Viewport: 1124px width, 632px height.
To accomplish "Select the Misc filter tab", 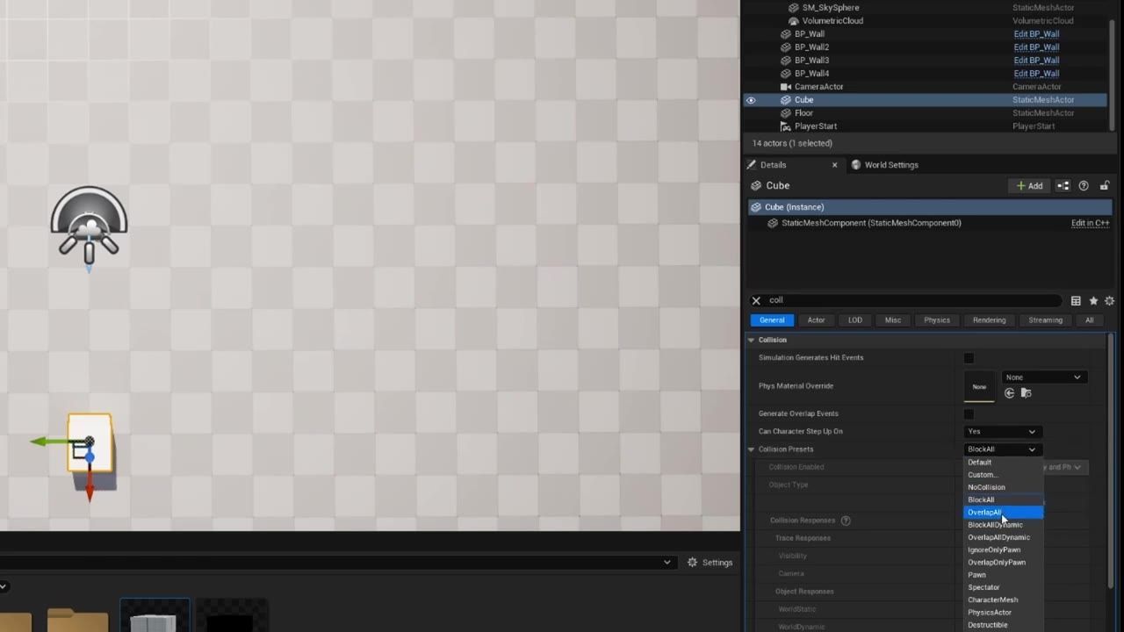I will tap(893, 320).
